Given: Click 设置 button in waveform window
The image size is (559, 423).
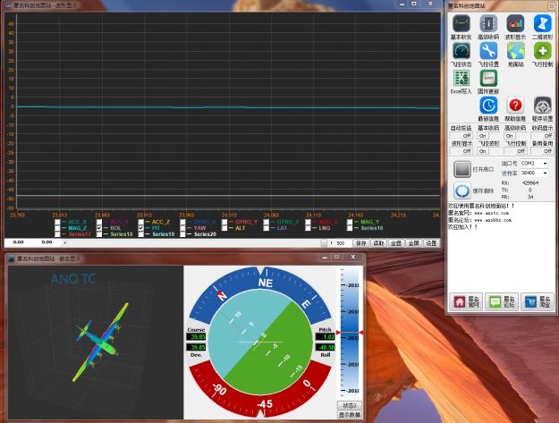Looking at the screenshot, I should [x=431, y=243].
